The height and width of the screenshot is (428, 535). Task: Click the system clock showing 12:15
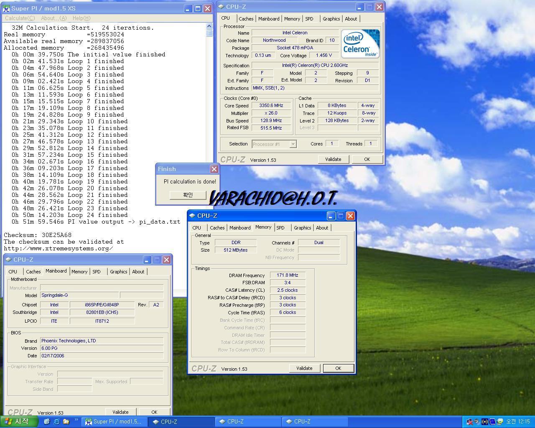pyautogui.click(x=518, y=422)
